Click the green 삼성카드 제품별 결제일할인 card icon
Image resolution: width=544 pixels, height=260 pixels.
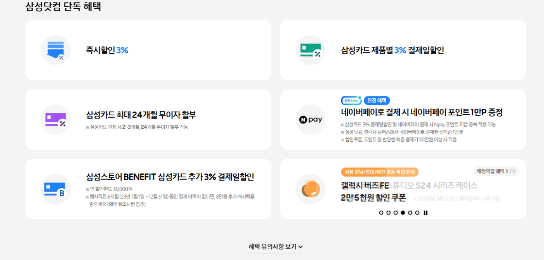(x=310, y=50)
